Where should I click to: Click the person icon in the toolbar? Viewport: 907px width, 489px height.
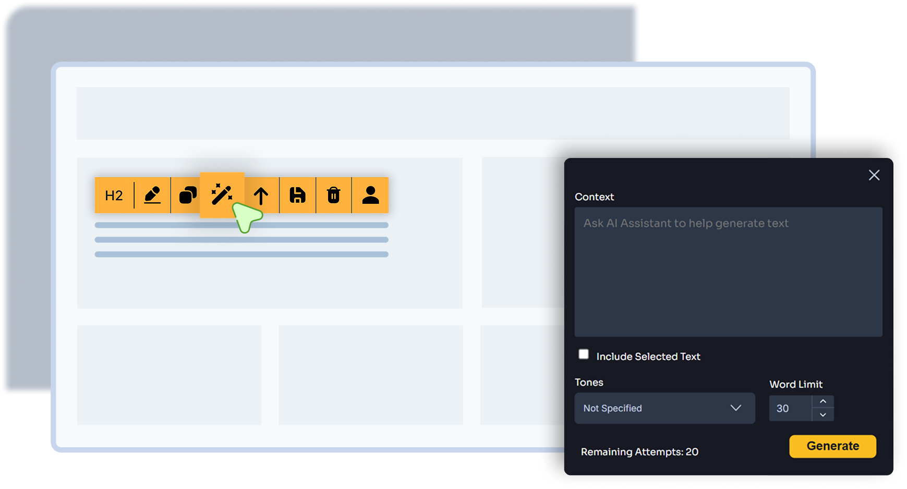click(x=370, y=195)
